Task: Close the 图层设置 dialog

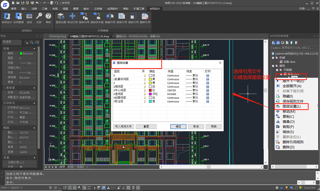Action: coord(220,63)
